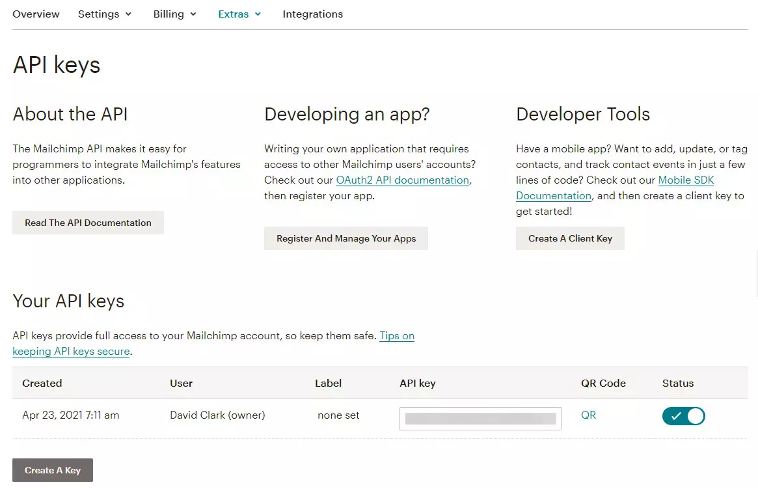Screen dimensions: 758x489
Task: Open the Integrations tab
Action: coord(313,14)
